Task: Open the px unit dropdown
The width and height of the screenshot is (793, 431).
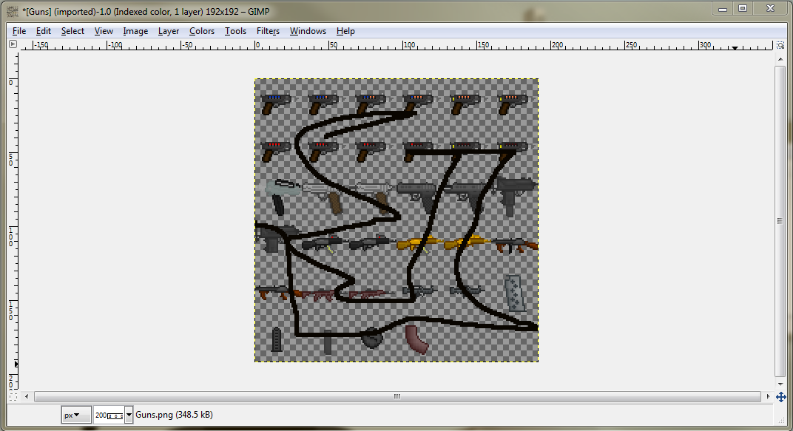Action: pos(76,415)
